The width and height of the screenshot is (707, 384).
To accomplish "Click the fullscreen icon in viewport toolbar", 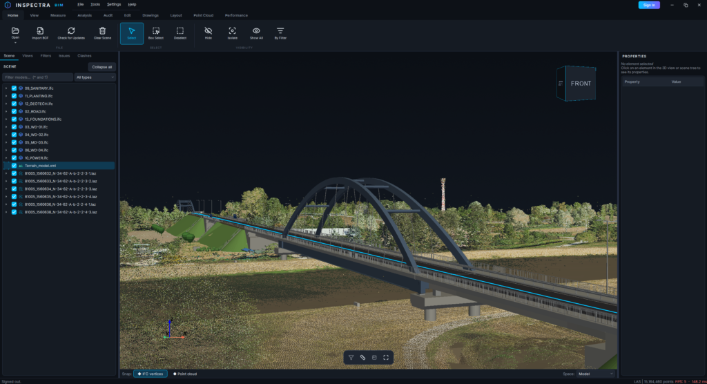I will click(x=386, y=357).
